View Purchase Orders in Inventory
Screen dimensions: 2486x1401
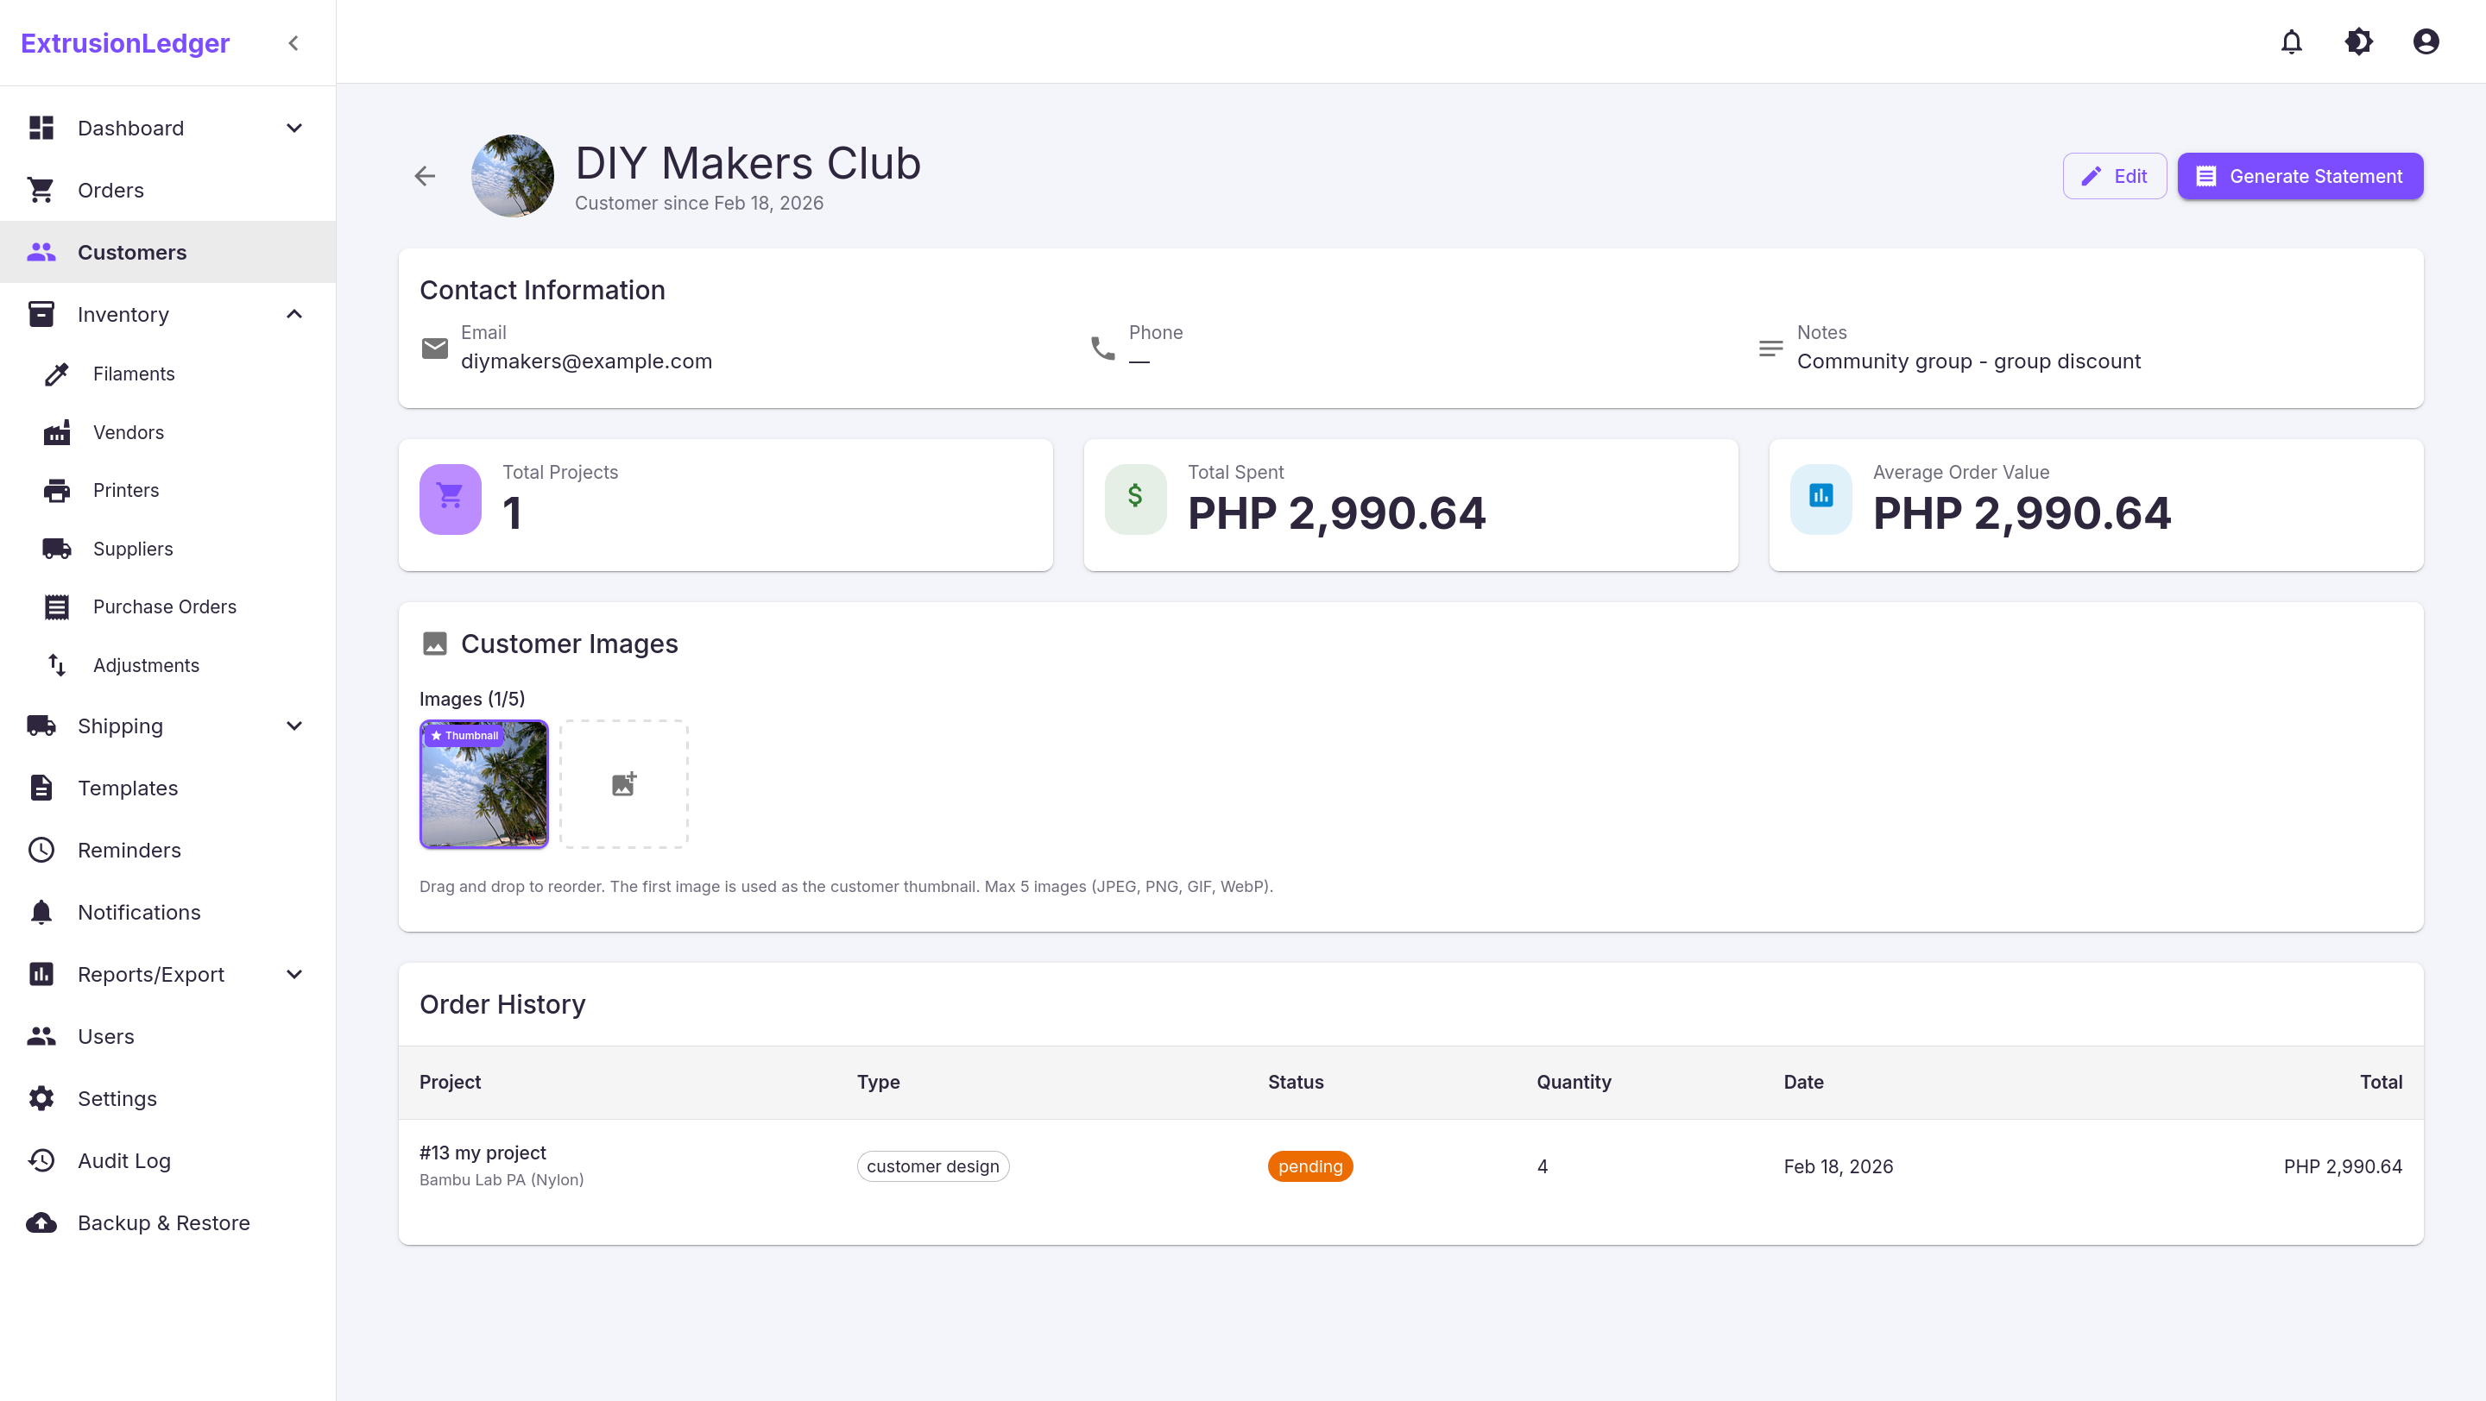tap(165, 606)
